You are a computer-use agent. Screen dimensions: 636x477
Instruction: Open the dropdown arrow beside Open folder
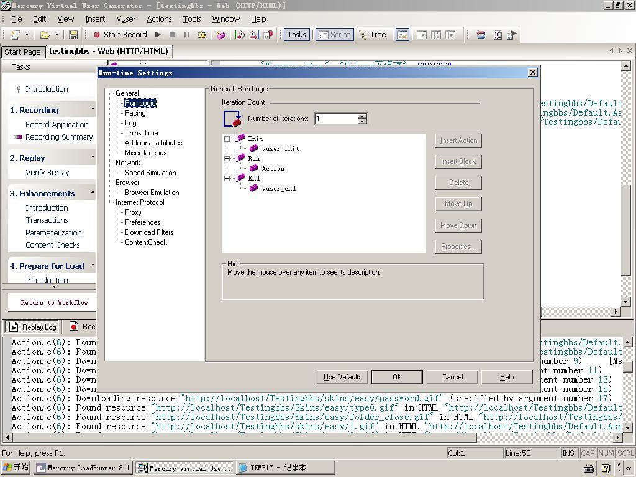coord(57,35)
